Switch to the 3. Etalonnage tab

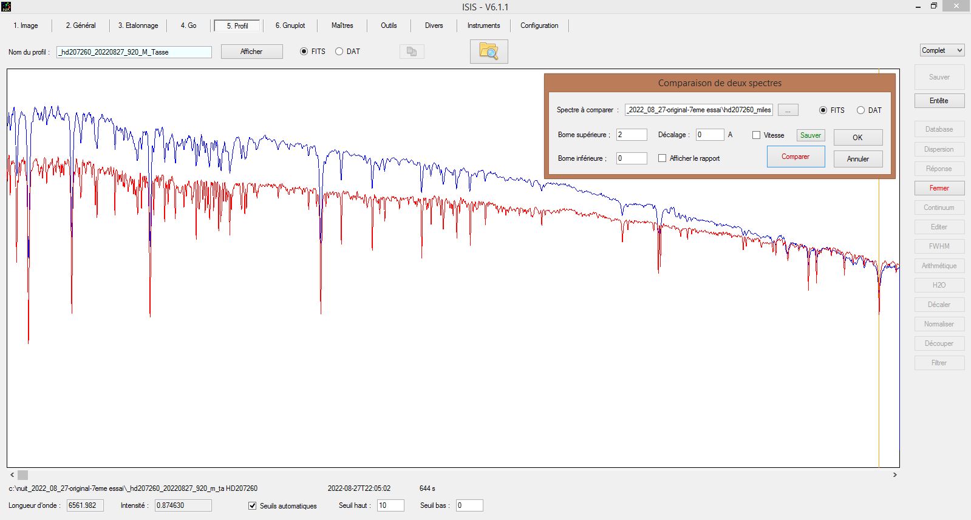(x=138, y=25)
